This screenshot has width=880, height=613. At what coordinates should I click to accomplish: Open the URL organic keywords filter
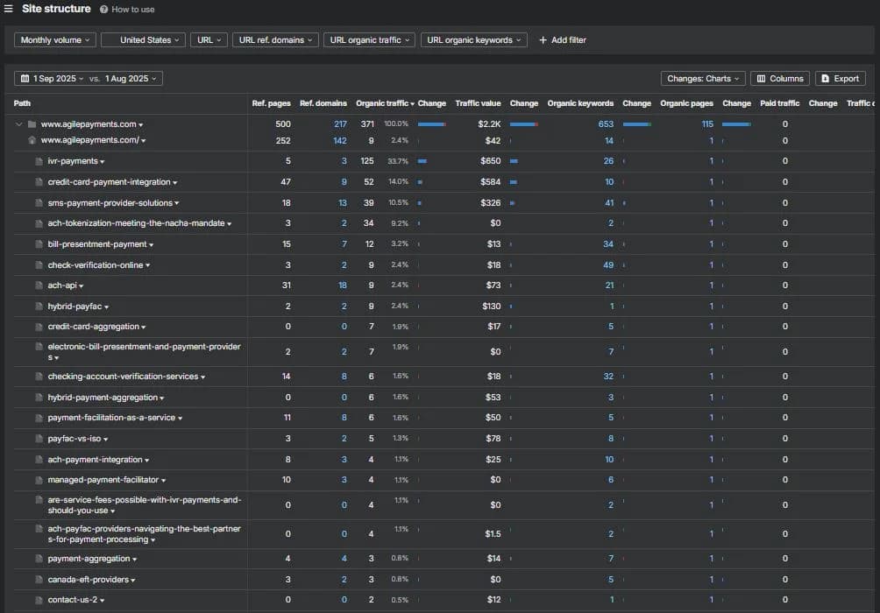click(473, 40)
